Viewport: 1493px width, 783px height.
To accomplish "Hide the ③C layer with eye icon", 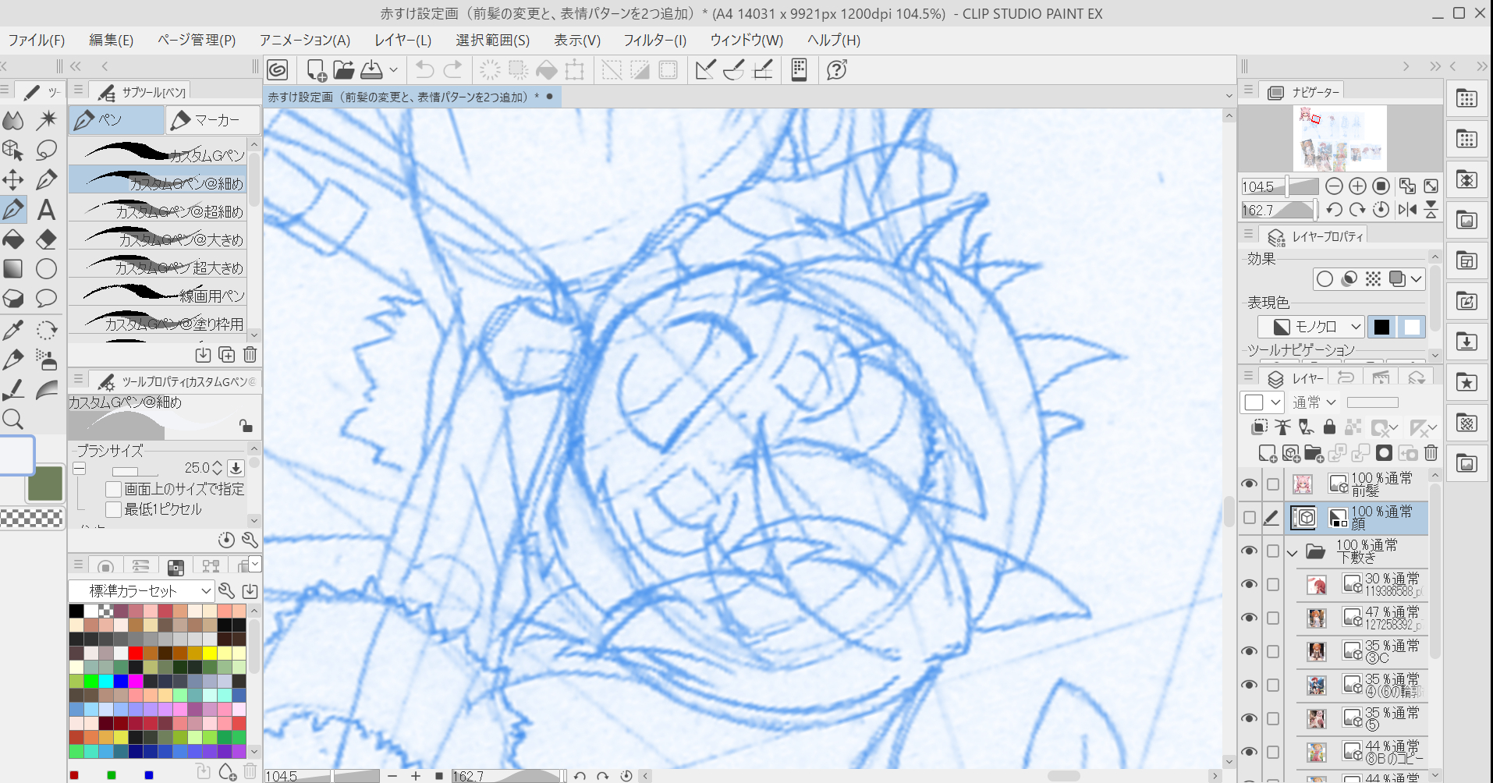I will click(1249, 652).
